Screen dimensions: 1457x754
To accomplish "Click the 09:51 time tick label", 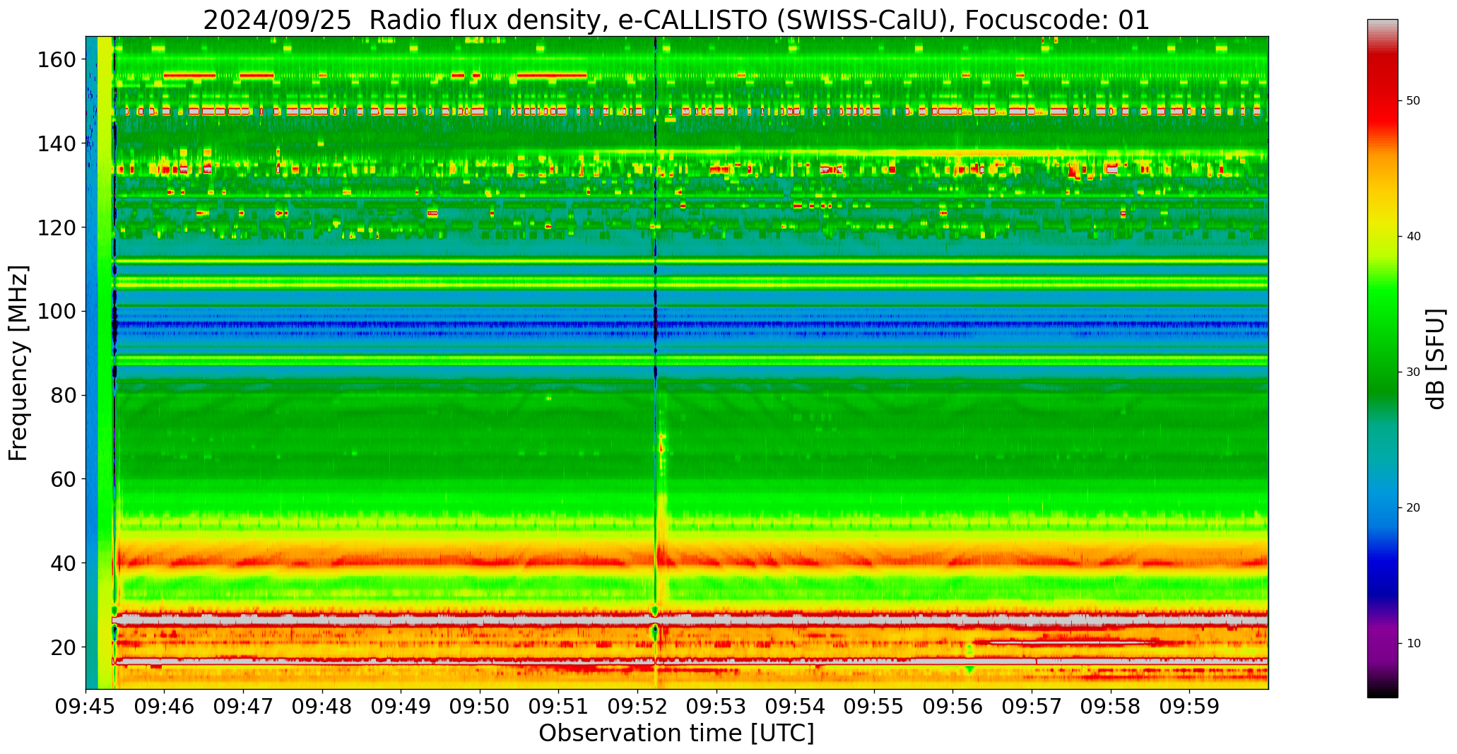I will click(559, 707).
